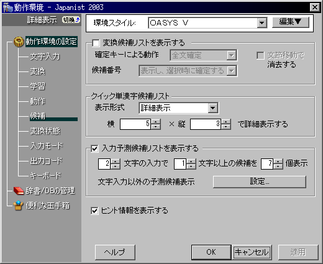Open the 確定キーによる動作 dropdown

click(x=231, y=55)
